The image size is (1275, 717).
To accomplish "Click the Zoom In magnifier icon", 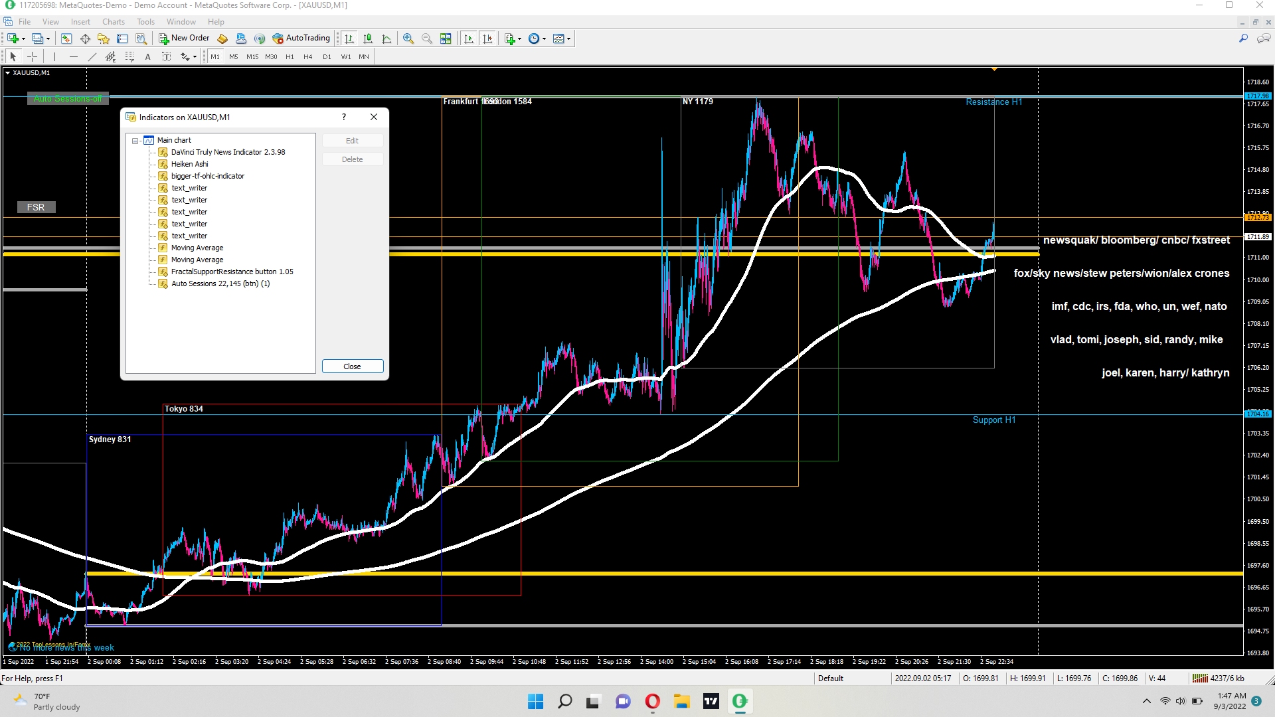I will pos(408,39).
